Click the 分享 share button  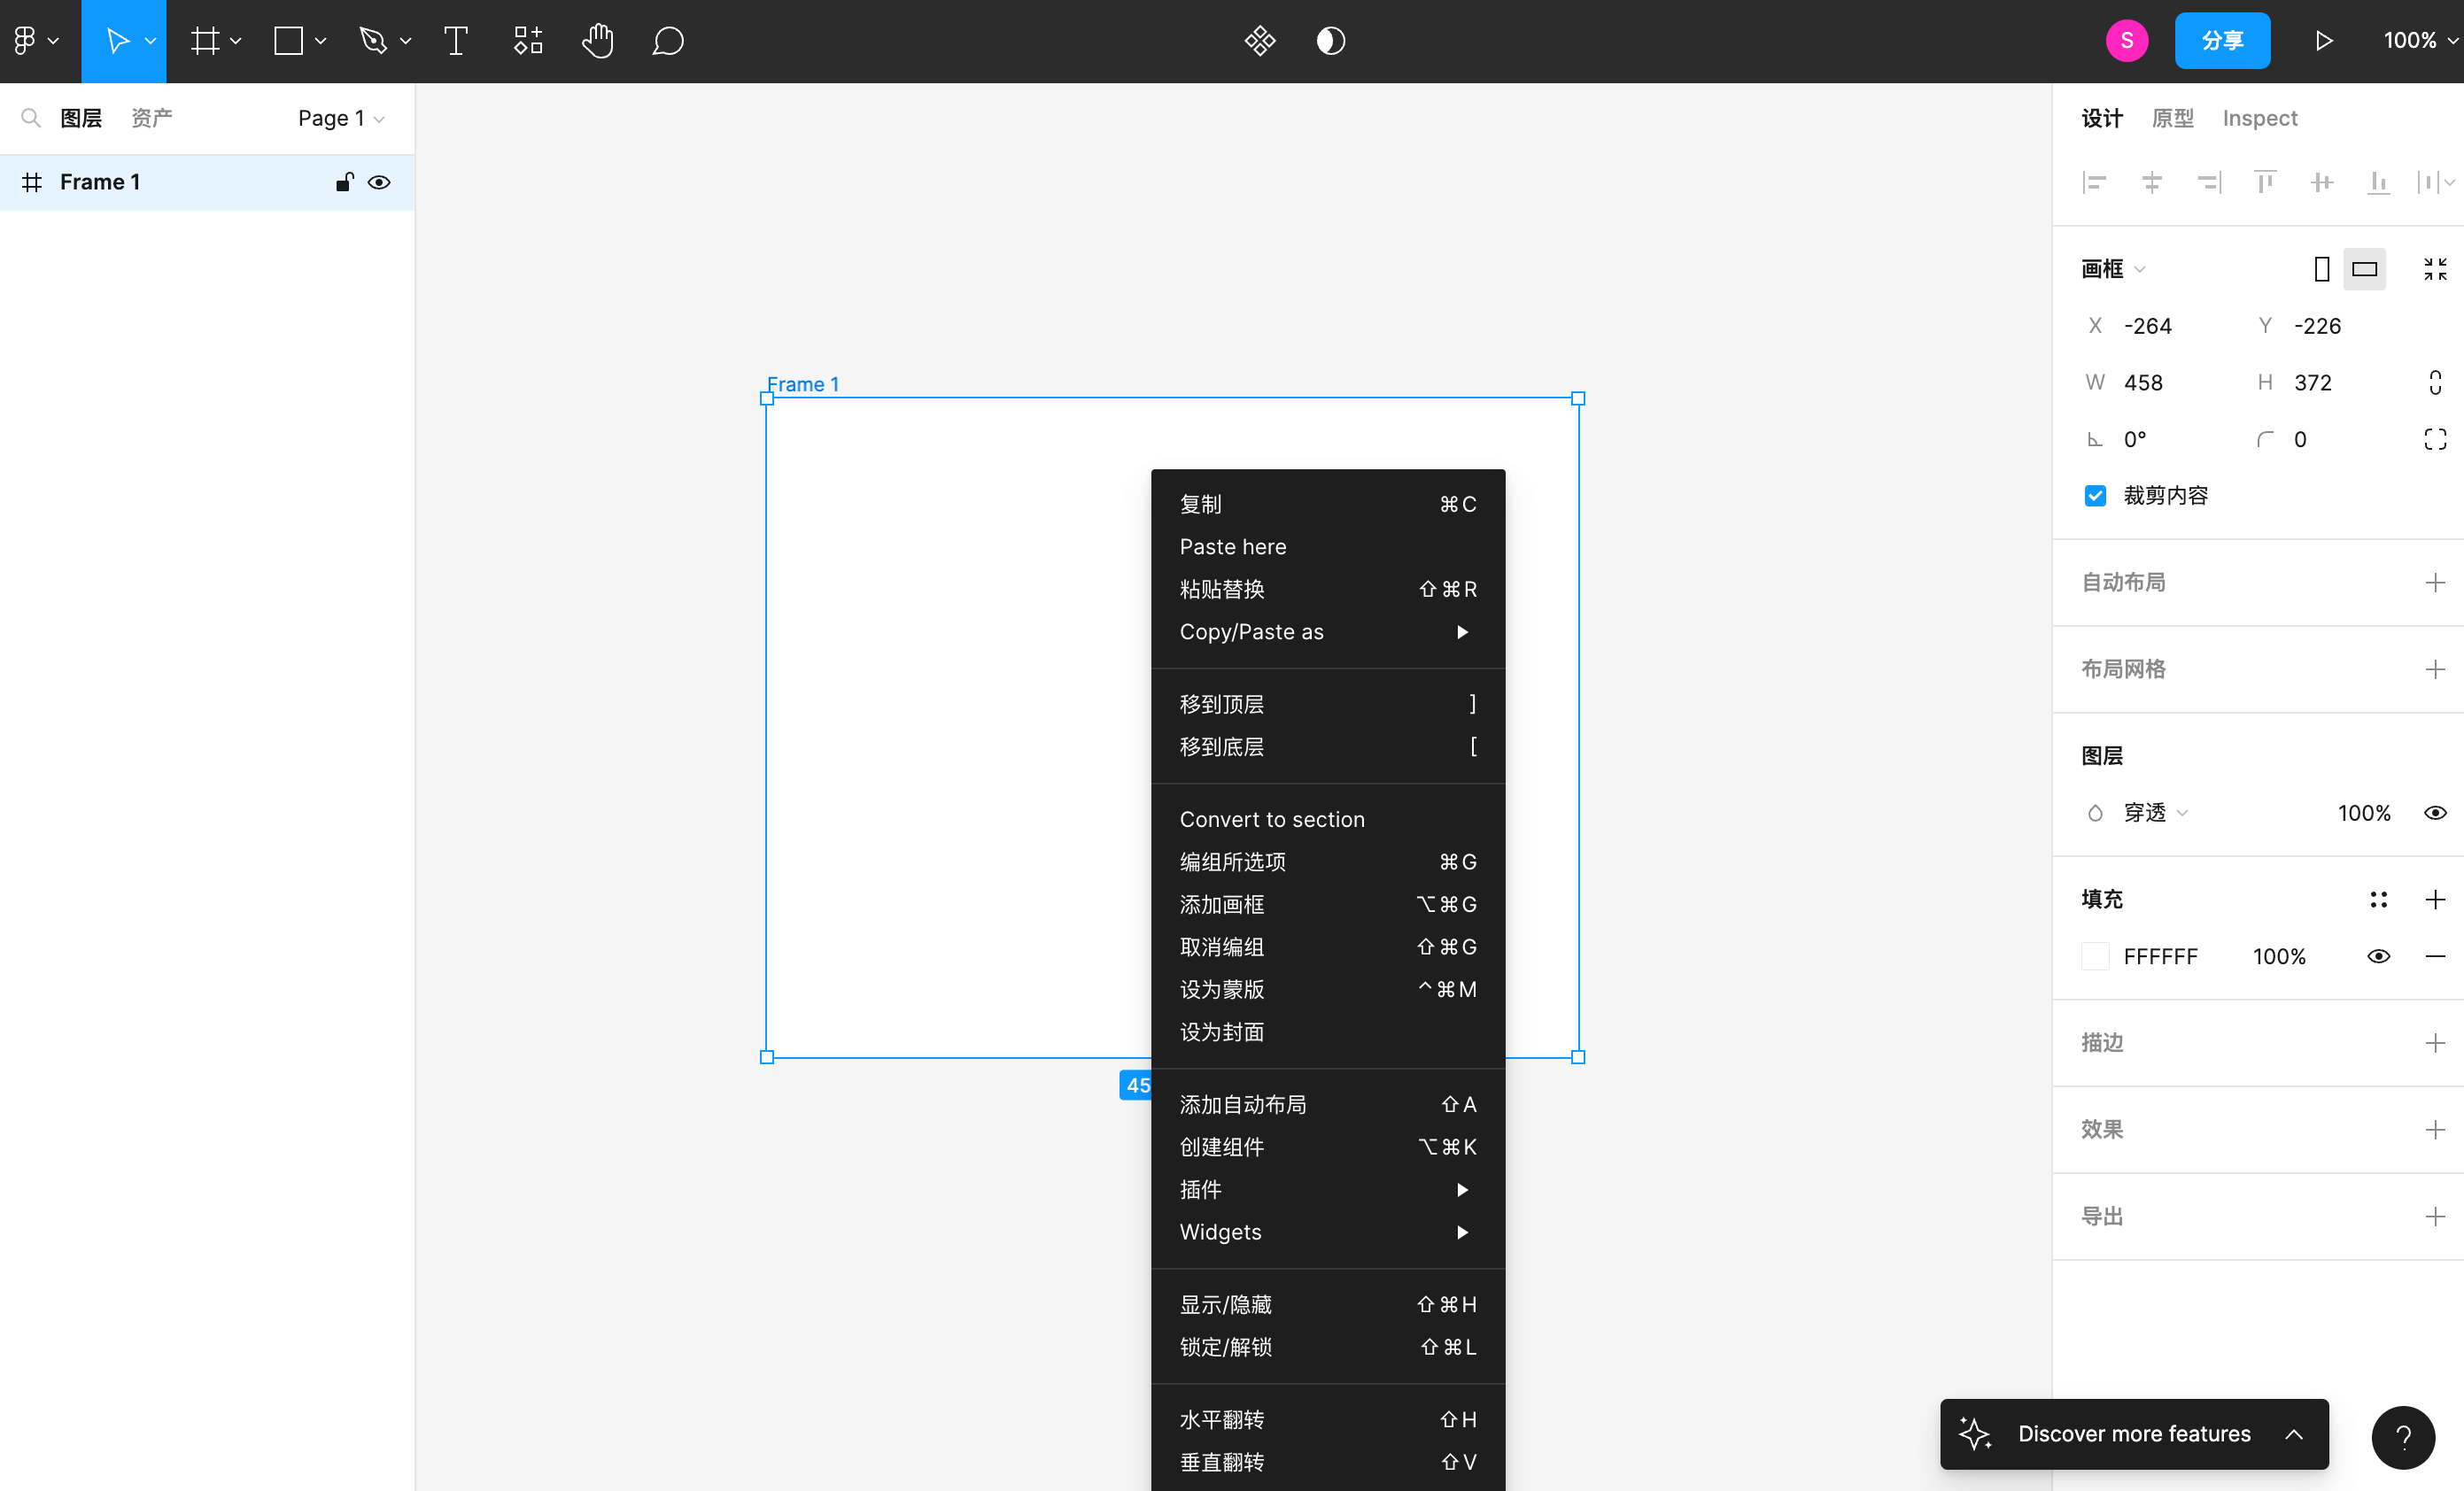pyautogui.click(x=2222, y=41)
